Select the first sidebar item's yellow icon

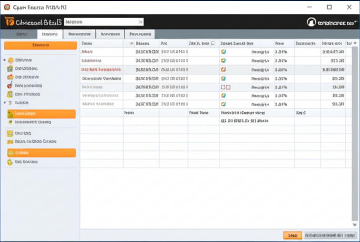[10, 60]
